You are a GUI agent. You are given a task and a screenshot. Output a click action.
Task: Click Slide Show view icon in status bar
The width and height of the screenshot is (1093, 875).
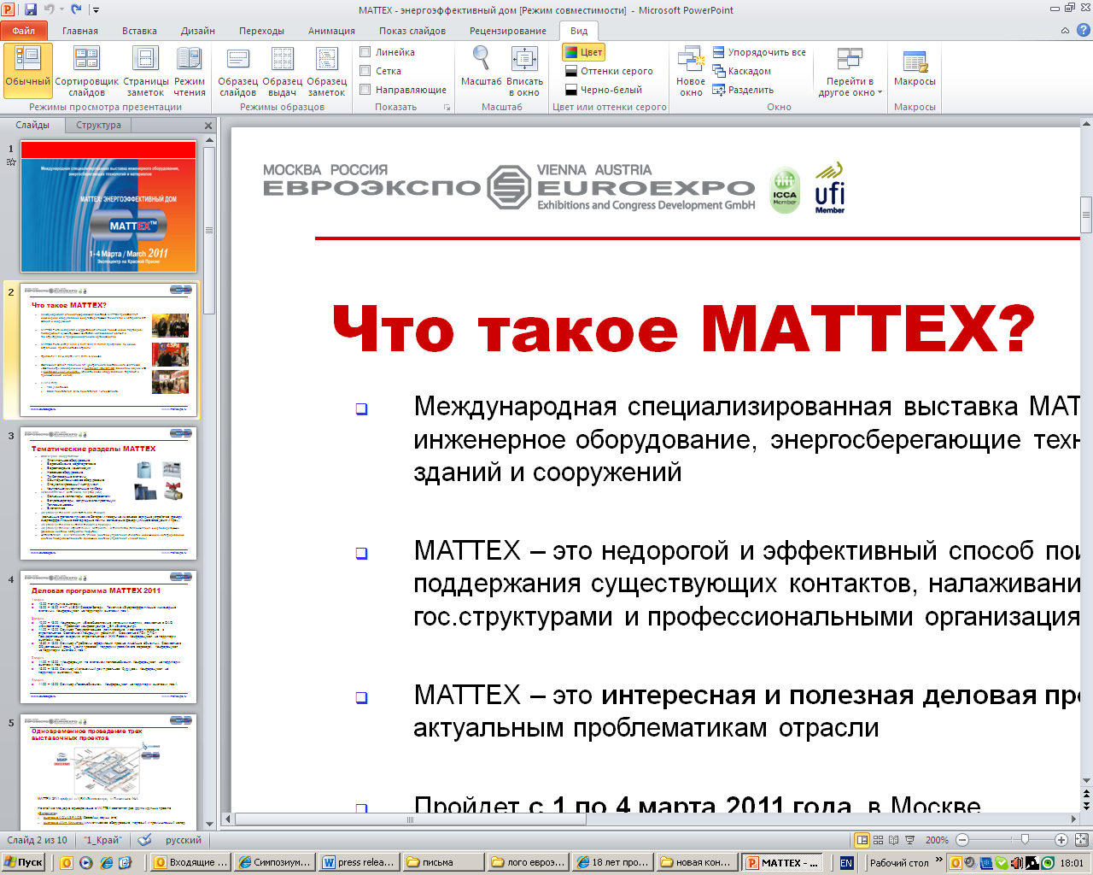click(909, 840)
